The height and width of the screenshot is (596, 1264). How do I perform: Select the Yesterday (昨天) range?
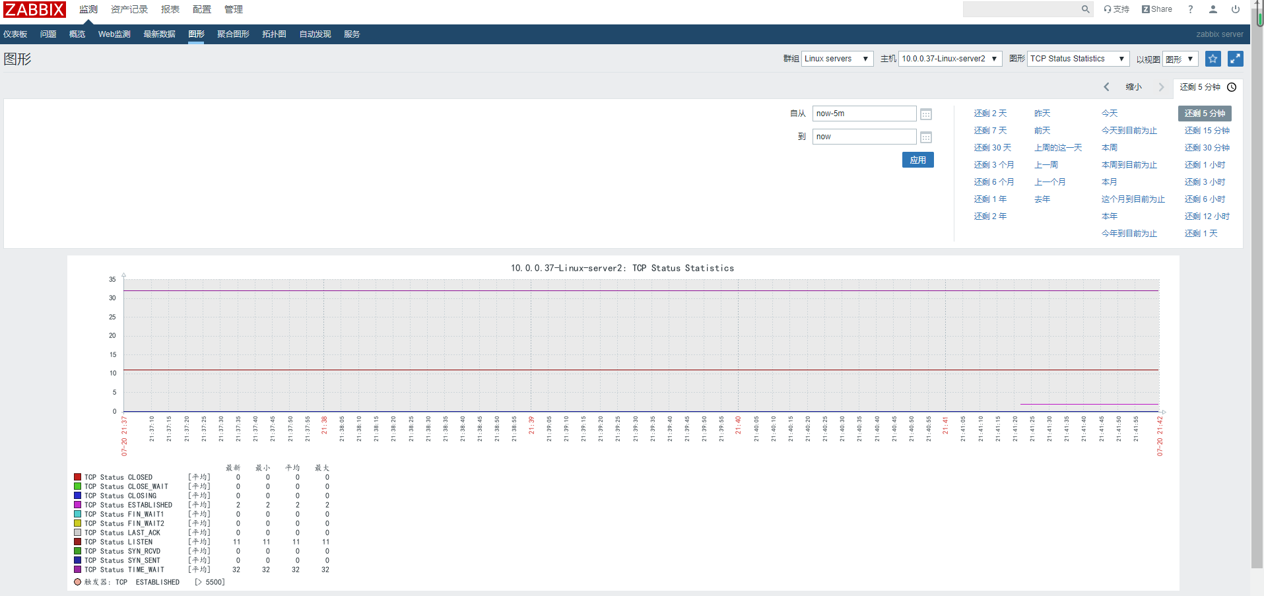coord(1042,114)
